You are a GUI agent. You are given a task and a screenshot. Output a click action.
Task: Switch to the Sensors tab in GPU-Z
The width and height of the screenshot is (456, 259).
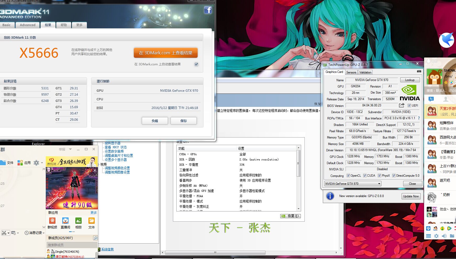point(351,72)
